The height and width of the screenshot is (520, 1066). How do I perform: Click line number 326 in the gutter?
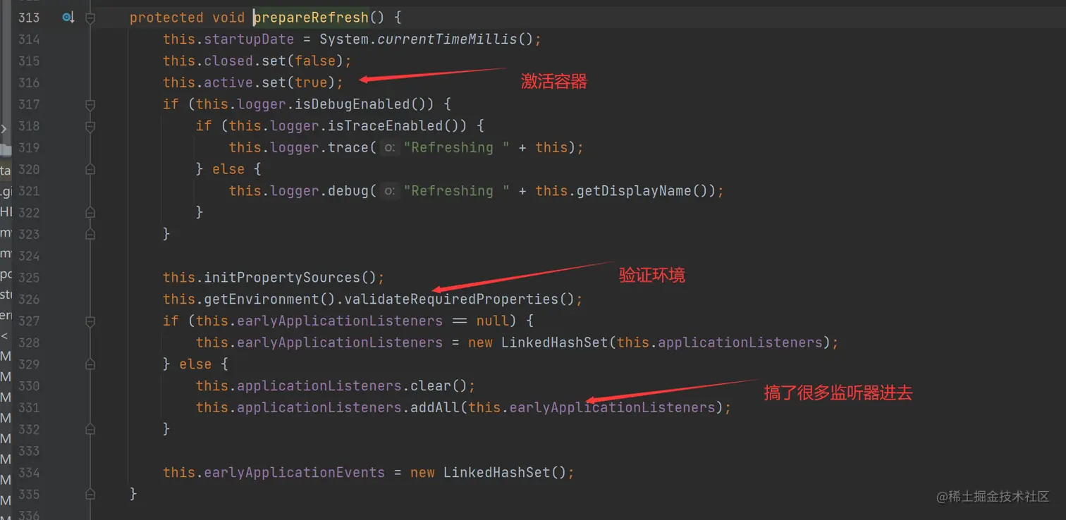pyautogui.click(x=28, y=299)
